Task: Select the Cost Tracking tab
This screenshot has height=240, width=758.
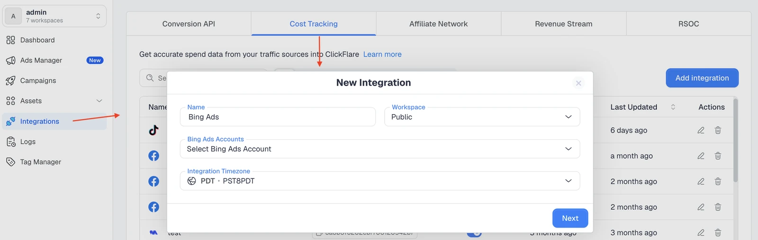Action: pos(314,24)
